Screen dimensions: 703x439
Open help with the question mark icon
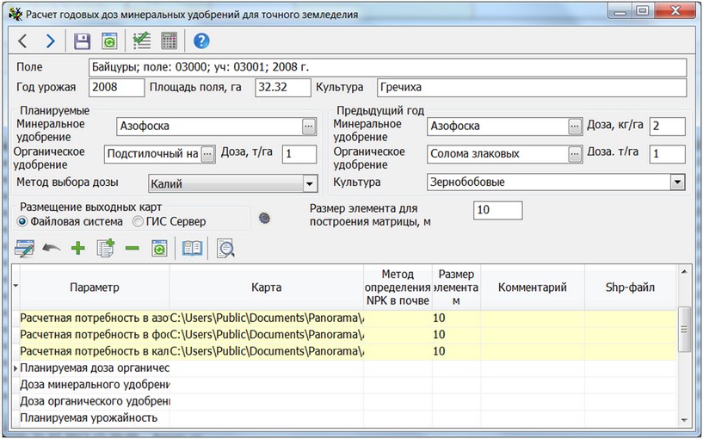click(201, 40)
